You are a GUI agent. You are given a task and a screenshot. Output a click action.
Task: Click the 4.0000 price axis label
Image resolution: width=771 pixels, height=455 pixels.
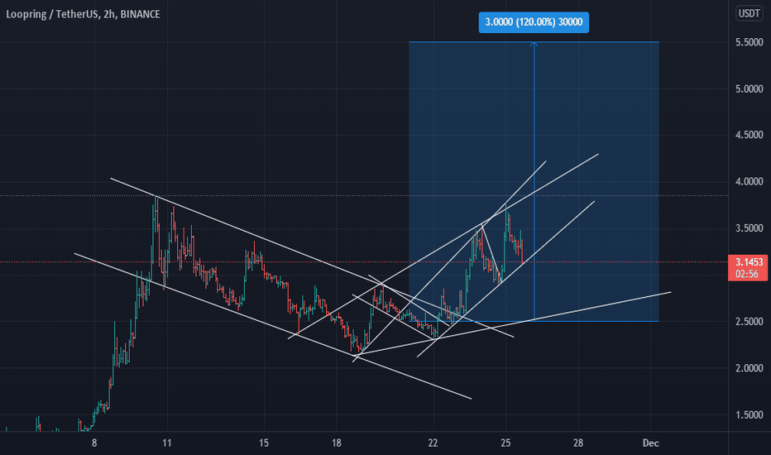tap(749, 181)
